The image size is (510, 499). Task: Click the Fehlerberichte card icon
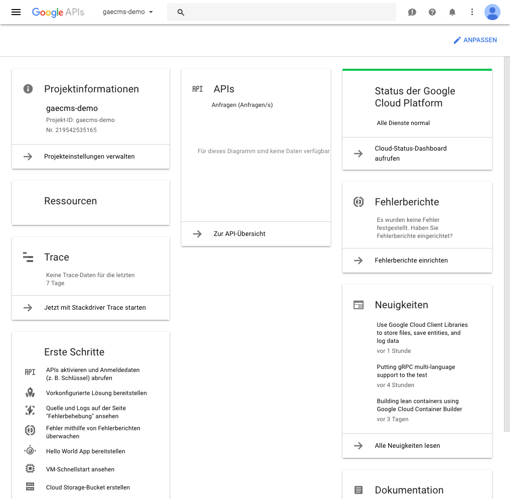point(359,202)
